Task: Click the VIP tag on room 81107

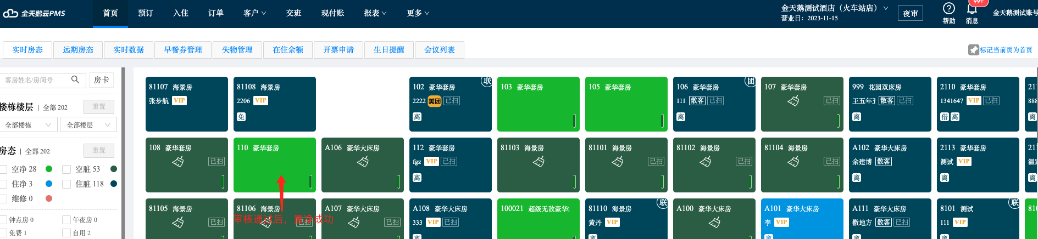Action: coord(179,100)
